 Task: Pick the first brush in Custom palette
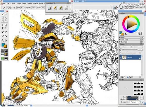(50, 8)
